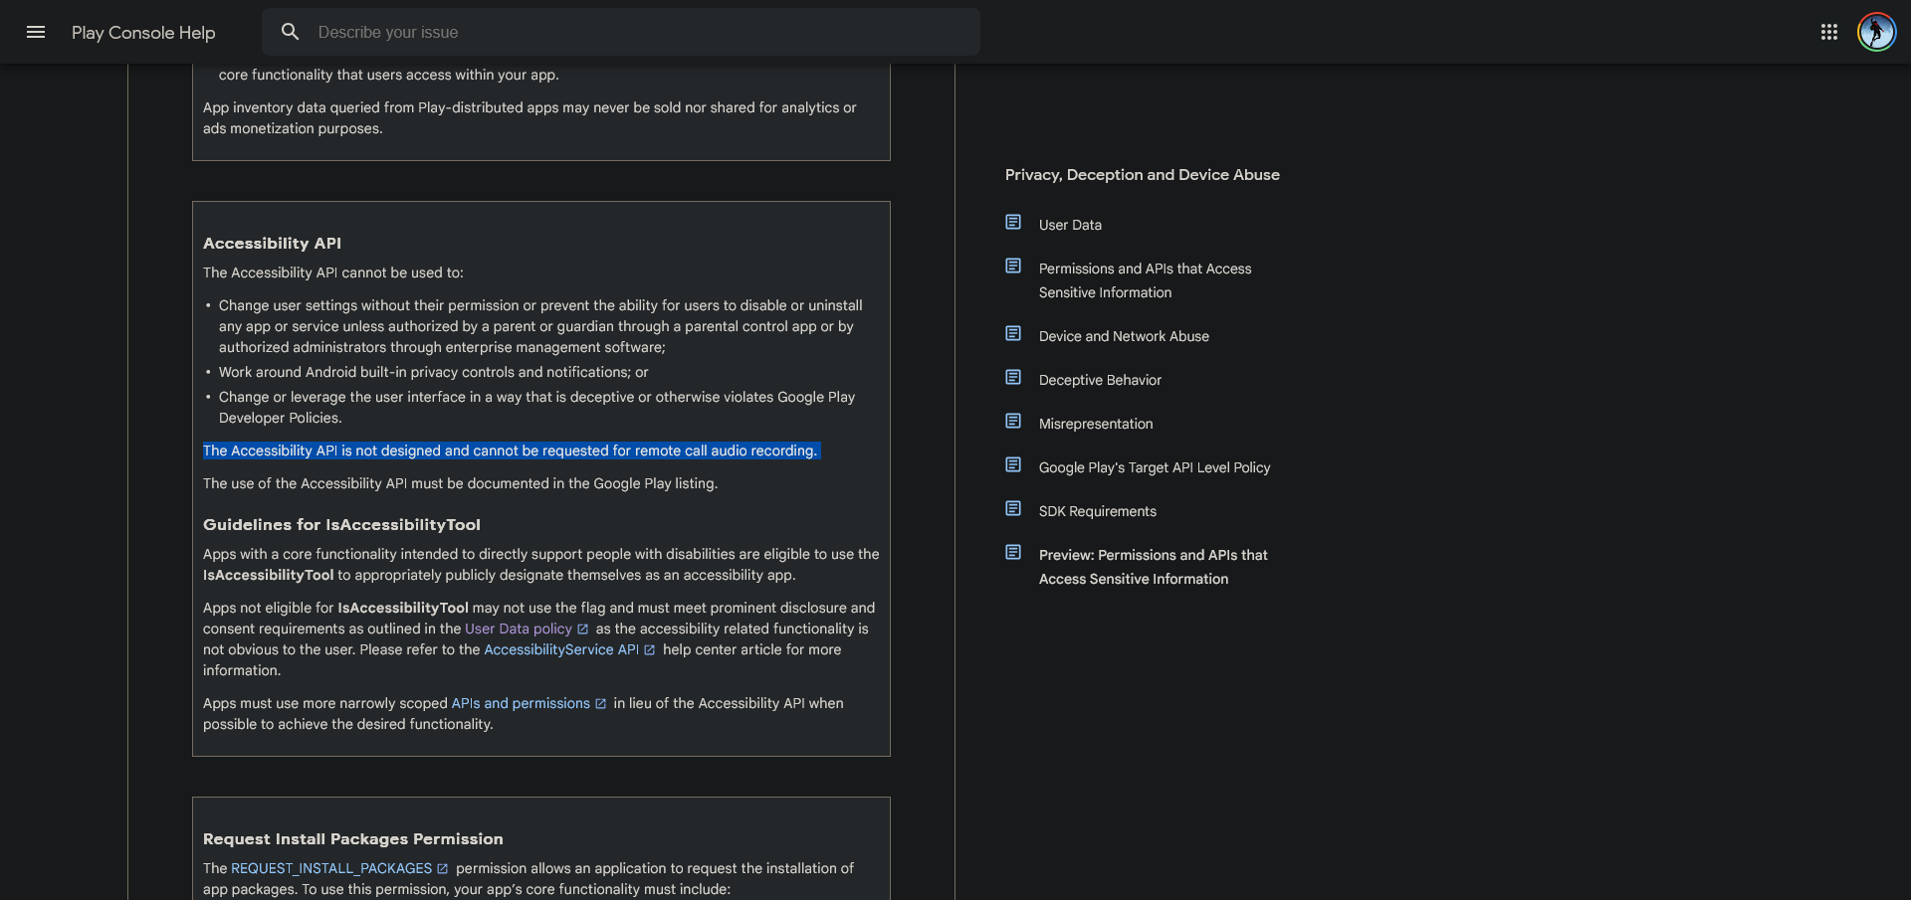Click the article icon beside Misrepresentation
The image size is (1911, 900).
(1013, 422)
